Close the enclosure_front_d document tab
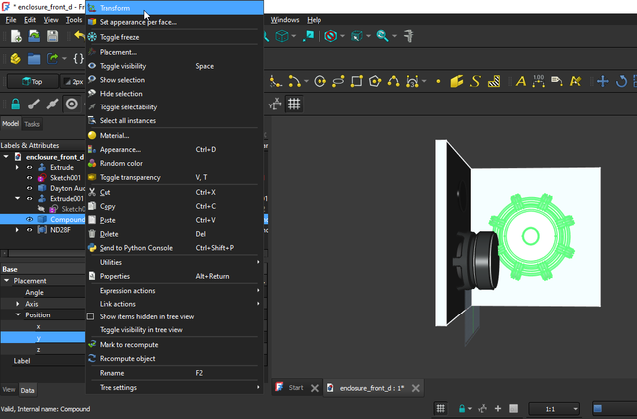The width and height of the screenshot is (637, 419). click(415, 388)
